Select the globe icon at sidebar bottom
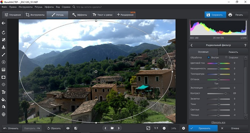This screenshot has height=133, width=250. click(x=3, y=114)
